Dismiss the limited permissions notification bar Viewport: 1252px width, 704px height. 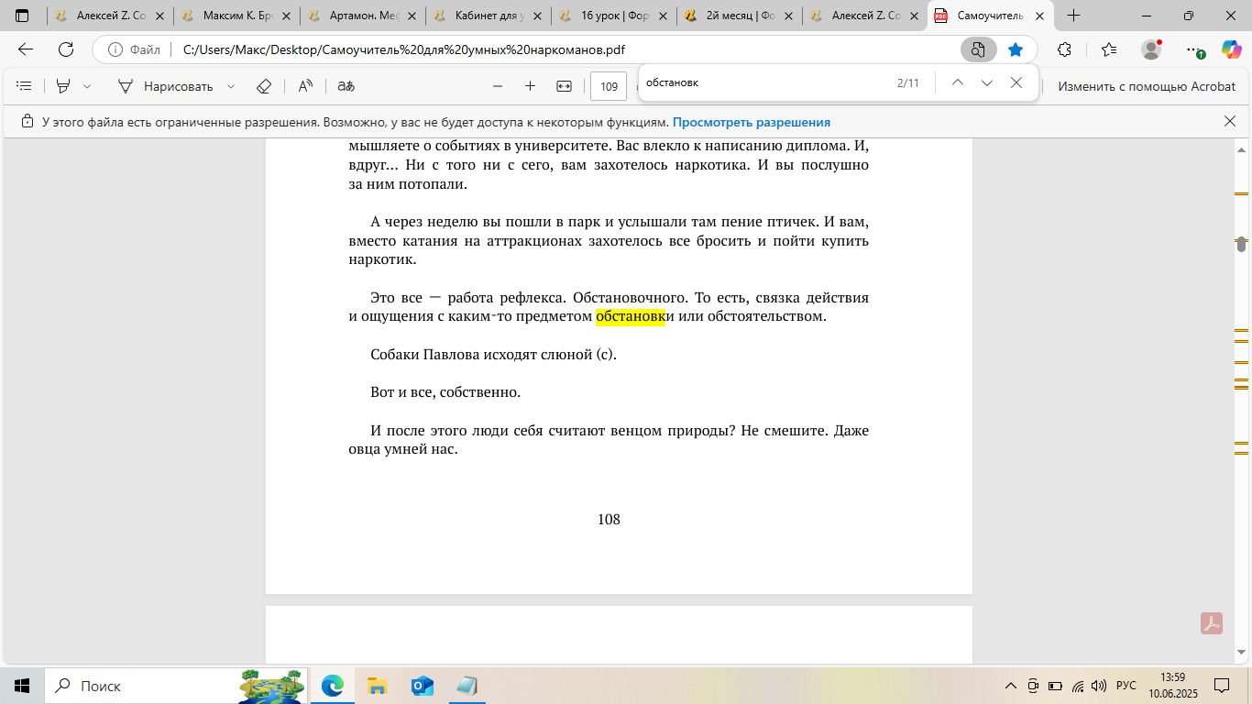[x=1230, y=121]
